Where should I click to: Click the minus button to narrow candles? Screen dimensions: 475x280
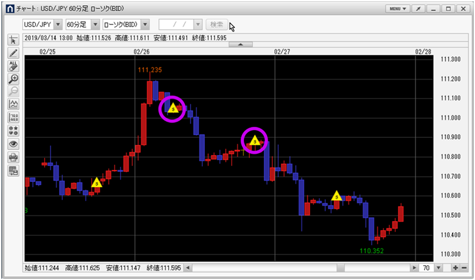click(x=464, y=268)
